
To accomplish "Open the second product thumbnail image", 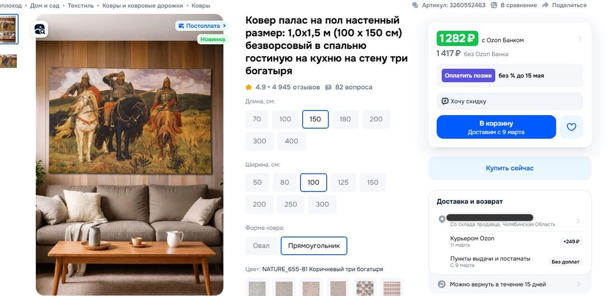I will click(x=8, y=61).
